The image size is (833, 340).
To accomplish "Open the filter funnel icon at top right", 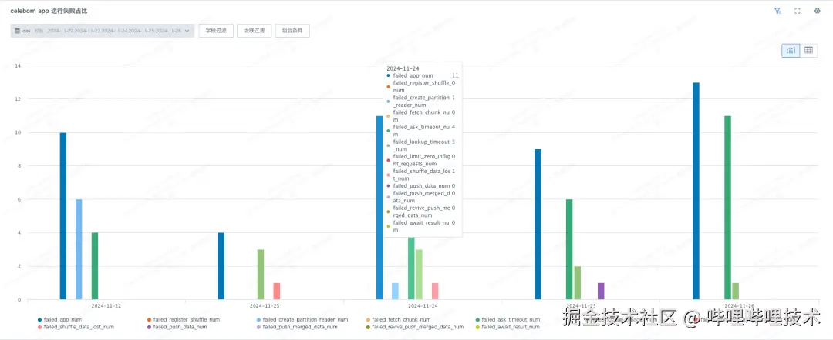I will pos(777,11).
